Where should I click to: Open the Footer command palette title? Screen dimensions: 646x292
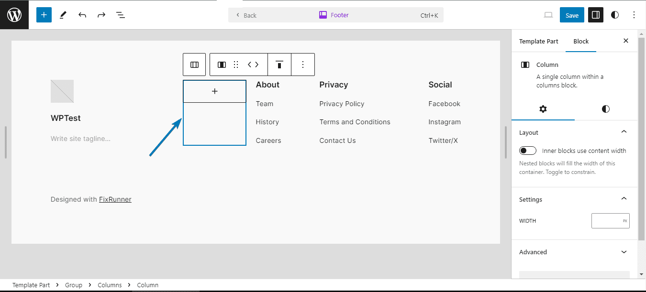pos(340,15)
